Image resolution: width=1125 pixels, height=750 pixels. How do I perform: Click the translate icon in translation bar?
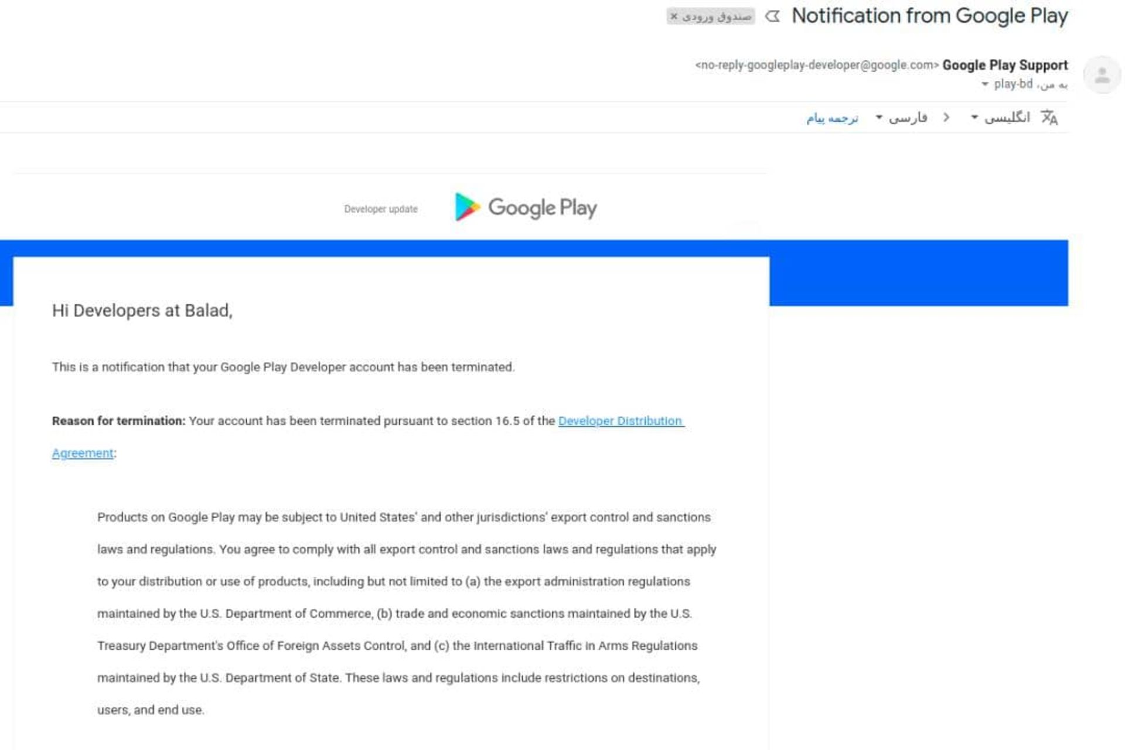pos(1049,118)
